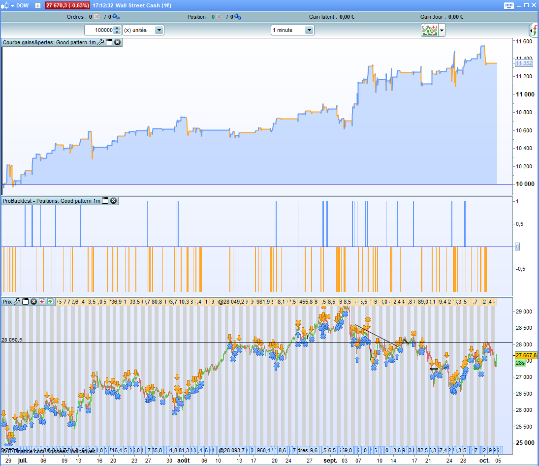Click the 27 667,8 current price tag
This screenshot has height=466, width=539.
(526, 355)
